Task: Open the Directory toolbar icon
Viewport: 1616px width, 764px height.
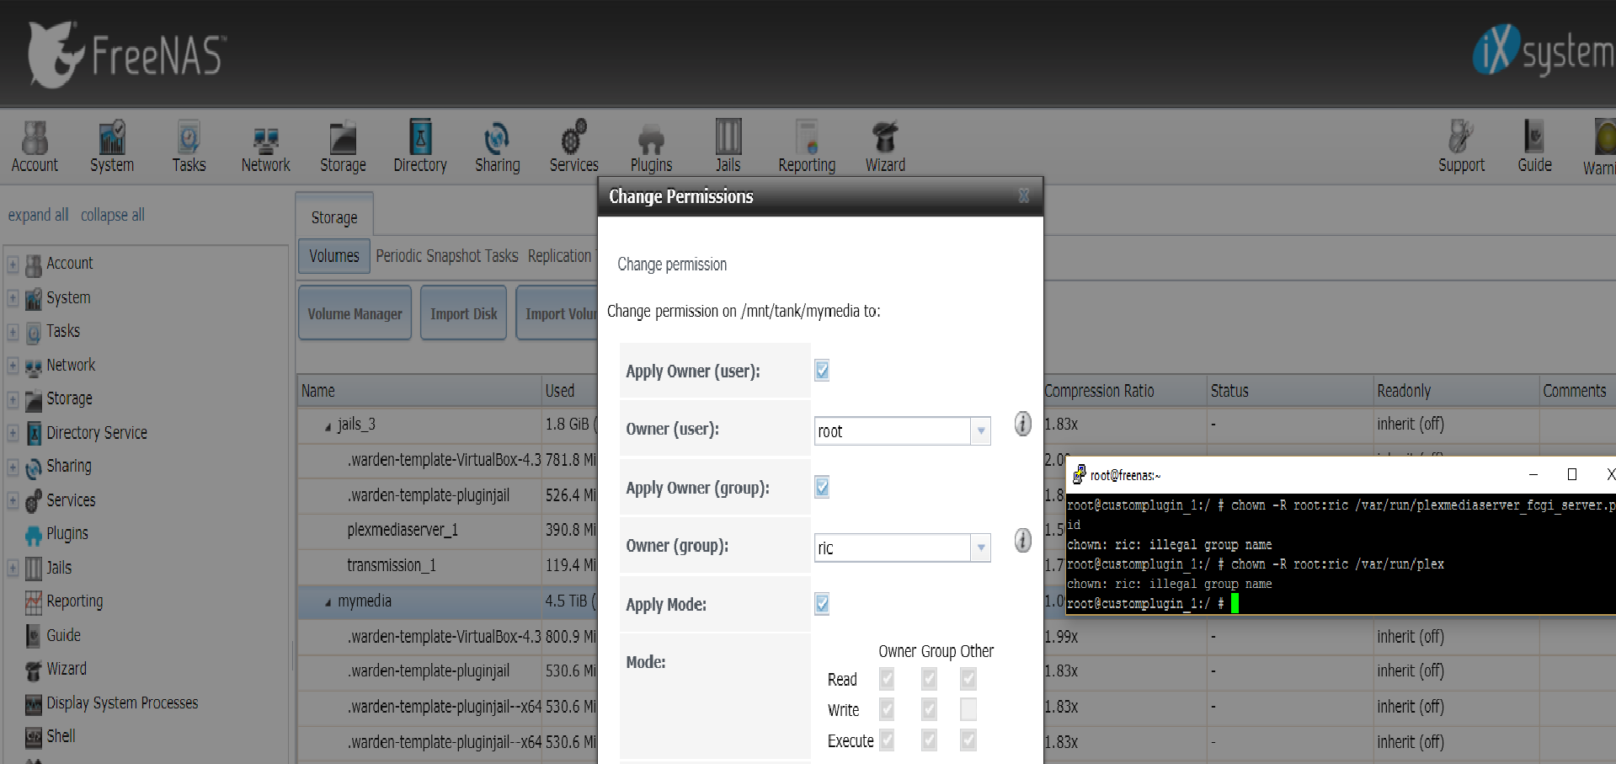Action: click(x=420, y=147)
